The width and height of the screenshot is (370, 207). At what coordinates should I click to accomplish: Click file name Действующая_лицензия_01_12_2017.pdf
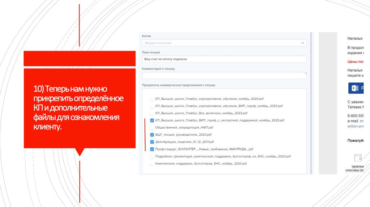click(x=185, y=142)
